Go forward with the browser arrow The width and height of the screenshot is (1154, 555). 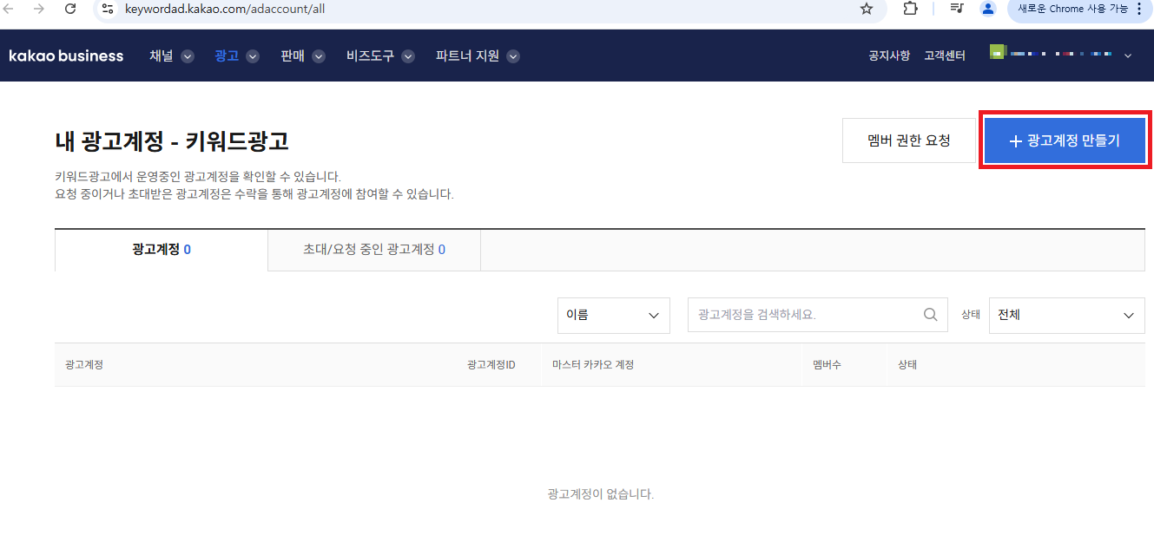pos(38,9)
